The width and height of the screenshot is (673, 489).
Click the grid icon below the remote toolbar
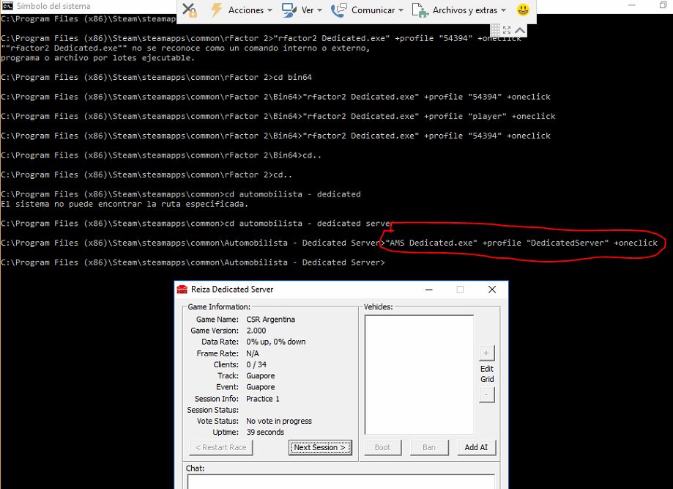tap(495, 30)
